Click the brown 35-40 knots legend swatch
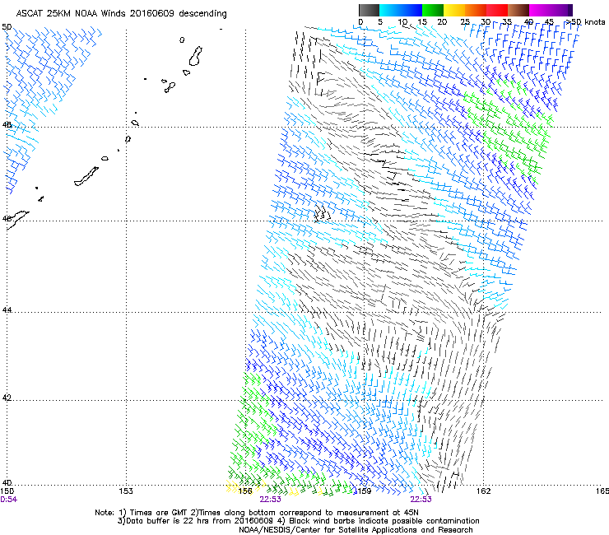Viewport: 609px width, 535px height. pos(518,10)
